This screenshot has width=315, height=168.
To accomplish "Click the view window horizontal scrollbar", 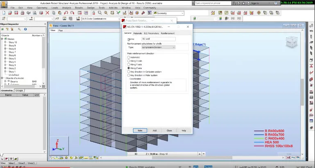I will (192, 157).
